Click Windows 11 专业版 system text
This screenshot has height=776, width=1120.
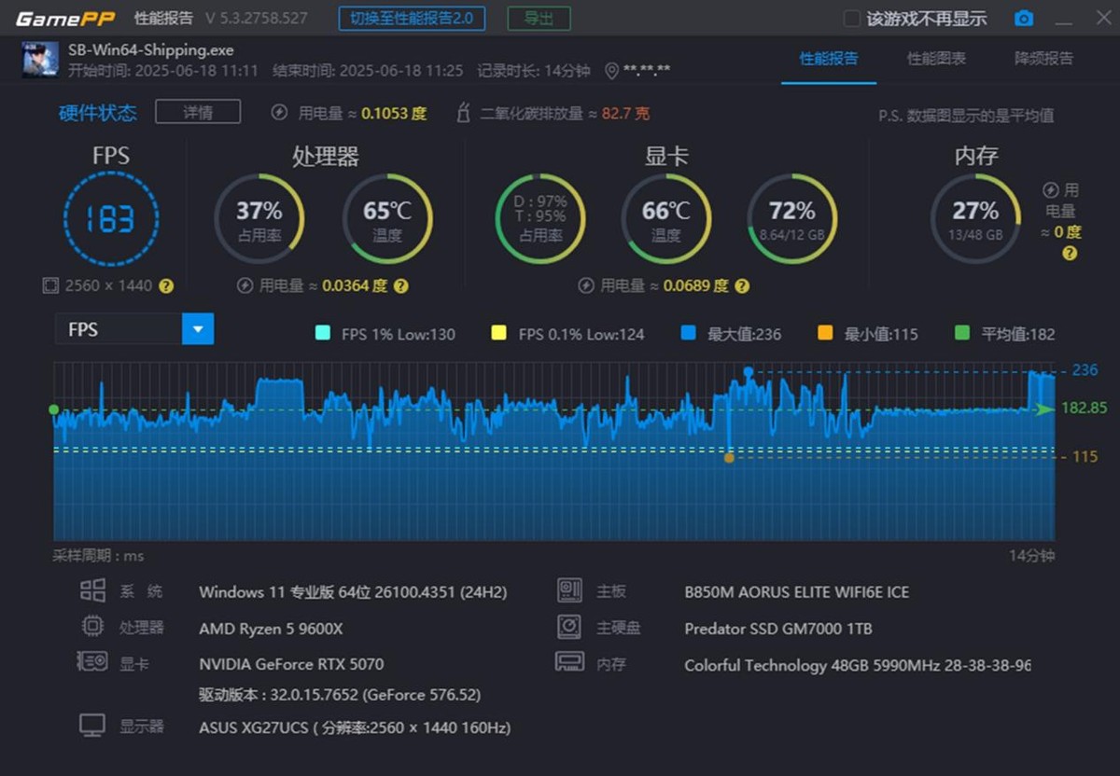[353, 592]
